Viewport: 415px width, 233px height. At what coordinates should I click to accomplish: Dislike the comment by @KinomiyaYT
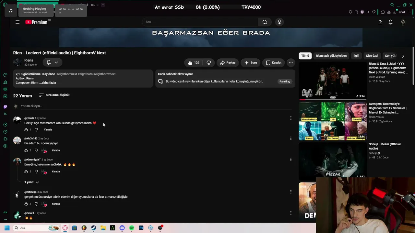(36, 172)
